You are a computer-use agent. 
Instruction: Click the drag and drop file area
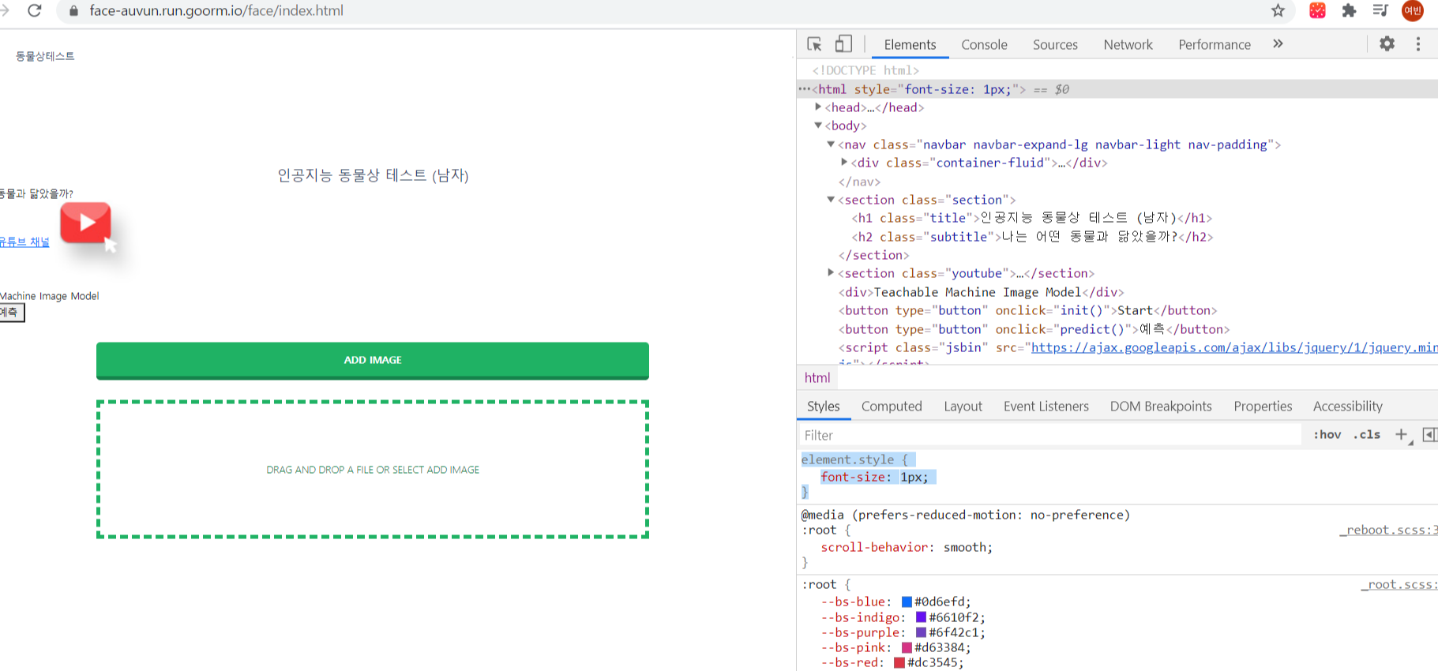click(x=373, y=470)
